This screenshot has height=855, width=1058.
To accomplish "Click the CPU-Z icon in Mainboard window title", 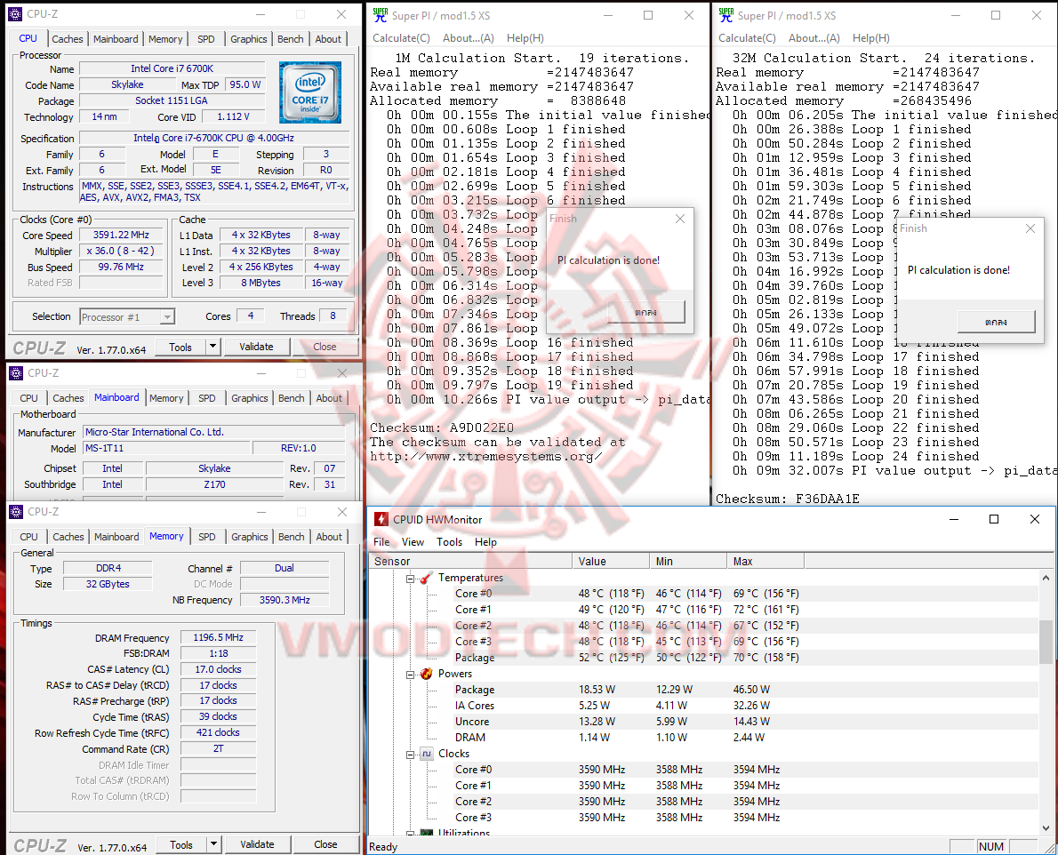I will point(15,373).
